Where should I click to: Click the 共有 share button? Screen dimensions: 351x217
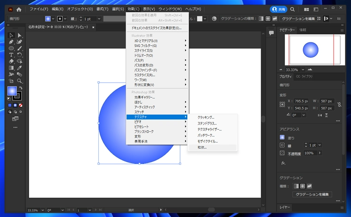[x=278, y=9]
